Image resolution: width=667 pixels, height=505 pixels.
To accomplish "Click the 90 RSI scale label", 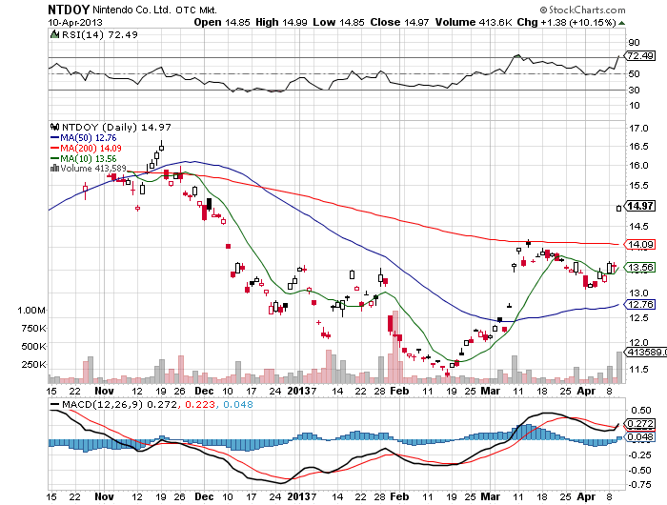I will coord(634,42).
